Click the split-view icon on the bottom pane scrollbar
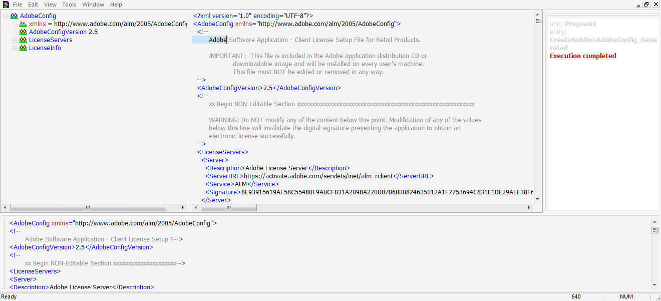Screen dimensions: 661x301 [655, 229]
